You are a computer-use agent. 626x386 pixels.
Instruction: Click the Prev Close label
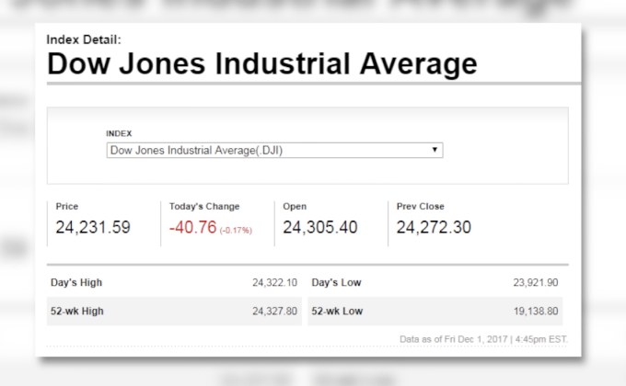click(420, 207)
